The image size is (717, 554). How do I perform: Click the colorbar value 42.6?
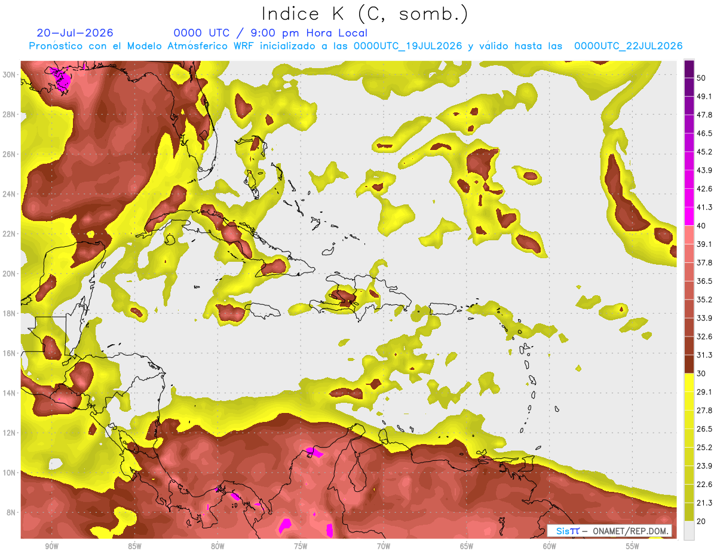705,189
